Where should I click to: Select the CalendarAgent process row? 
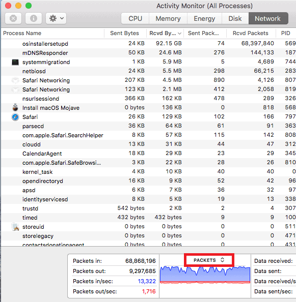tap(149, 154)
